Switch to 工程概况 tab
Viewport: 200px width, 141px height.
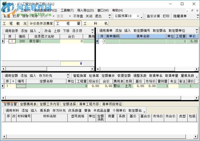click(14, 23)
